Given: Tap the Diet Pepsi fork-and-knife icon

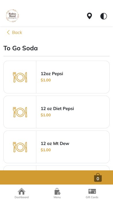Looking at the screenshot, I should click(x=20, y=112).
